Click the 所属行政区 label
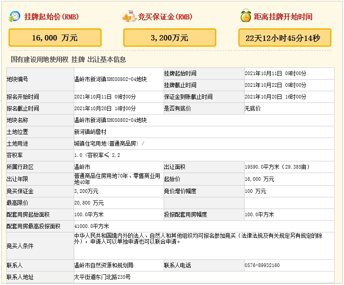 tap(20, 167)
